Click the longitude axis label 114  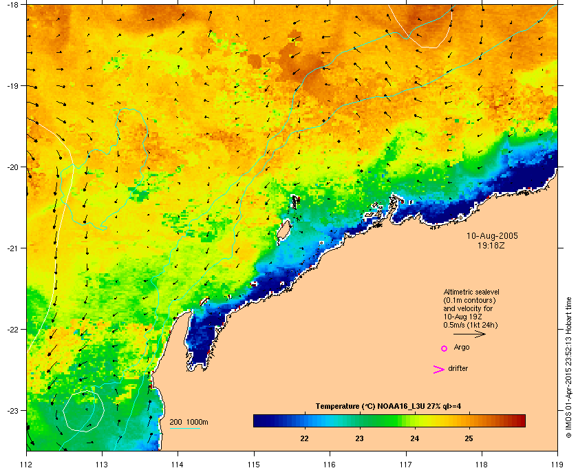tap(178, 465)
